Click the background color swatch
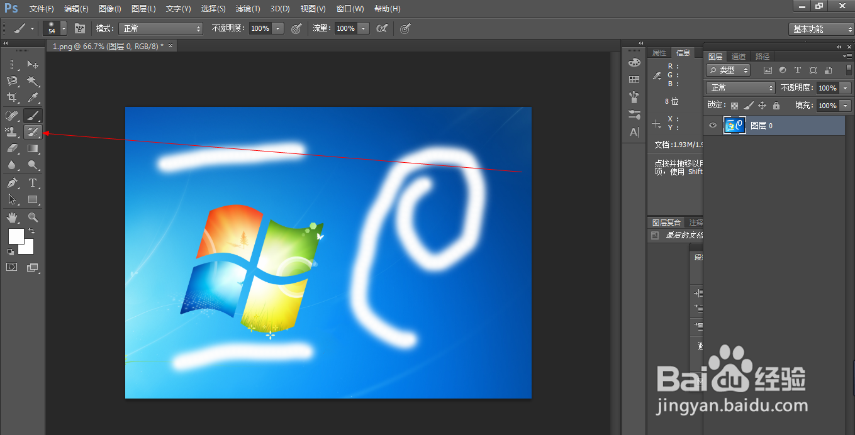The image size is (855, 435). [x=28, y=247]
